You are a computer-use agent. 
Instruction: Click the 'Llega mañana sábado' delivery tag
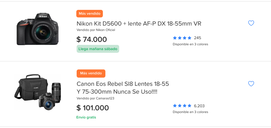[x=98, y=49]
